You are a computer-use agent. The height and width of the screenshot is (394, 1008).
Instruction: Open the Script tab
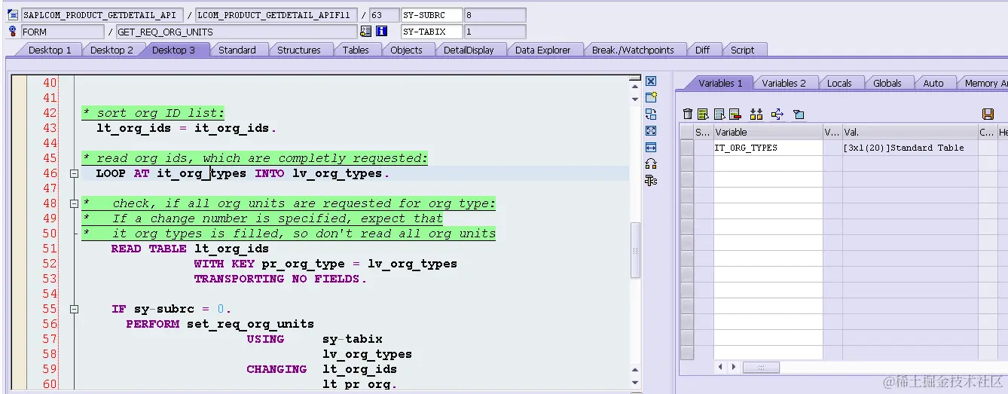pos(742,50)
